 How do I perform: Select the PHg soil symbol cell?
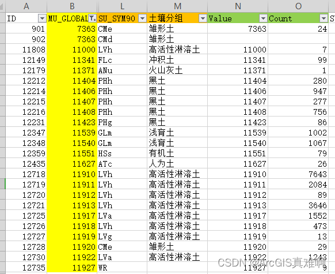point(122,122)
